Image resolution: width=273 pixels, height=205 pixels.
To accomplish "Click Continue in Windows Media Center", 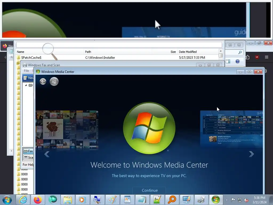I will [150, 190].
